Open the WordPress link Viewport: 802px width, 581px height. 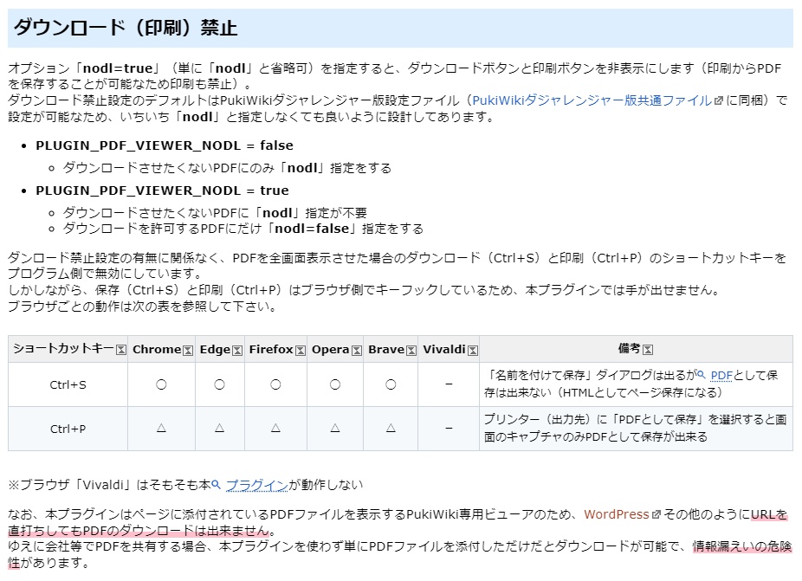pos(617,514)
